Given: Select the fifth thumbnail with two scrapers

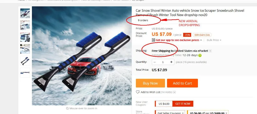Looking at the screenshot, I should [25, 61].
